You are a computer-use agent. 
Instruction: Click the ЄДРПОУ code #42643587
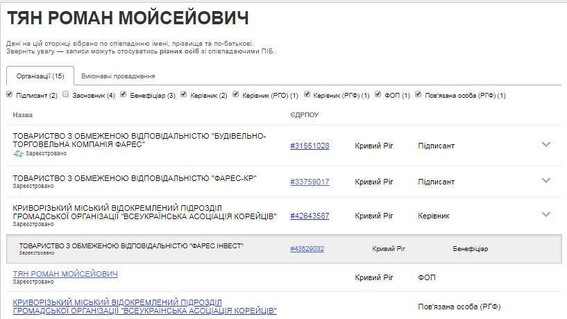(310, 216)
